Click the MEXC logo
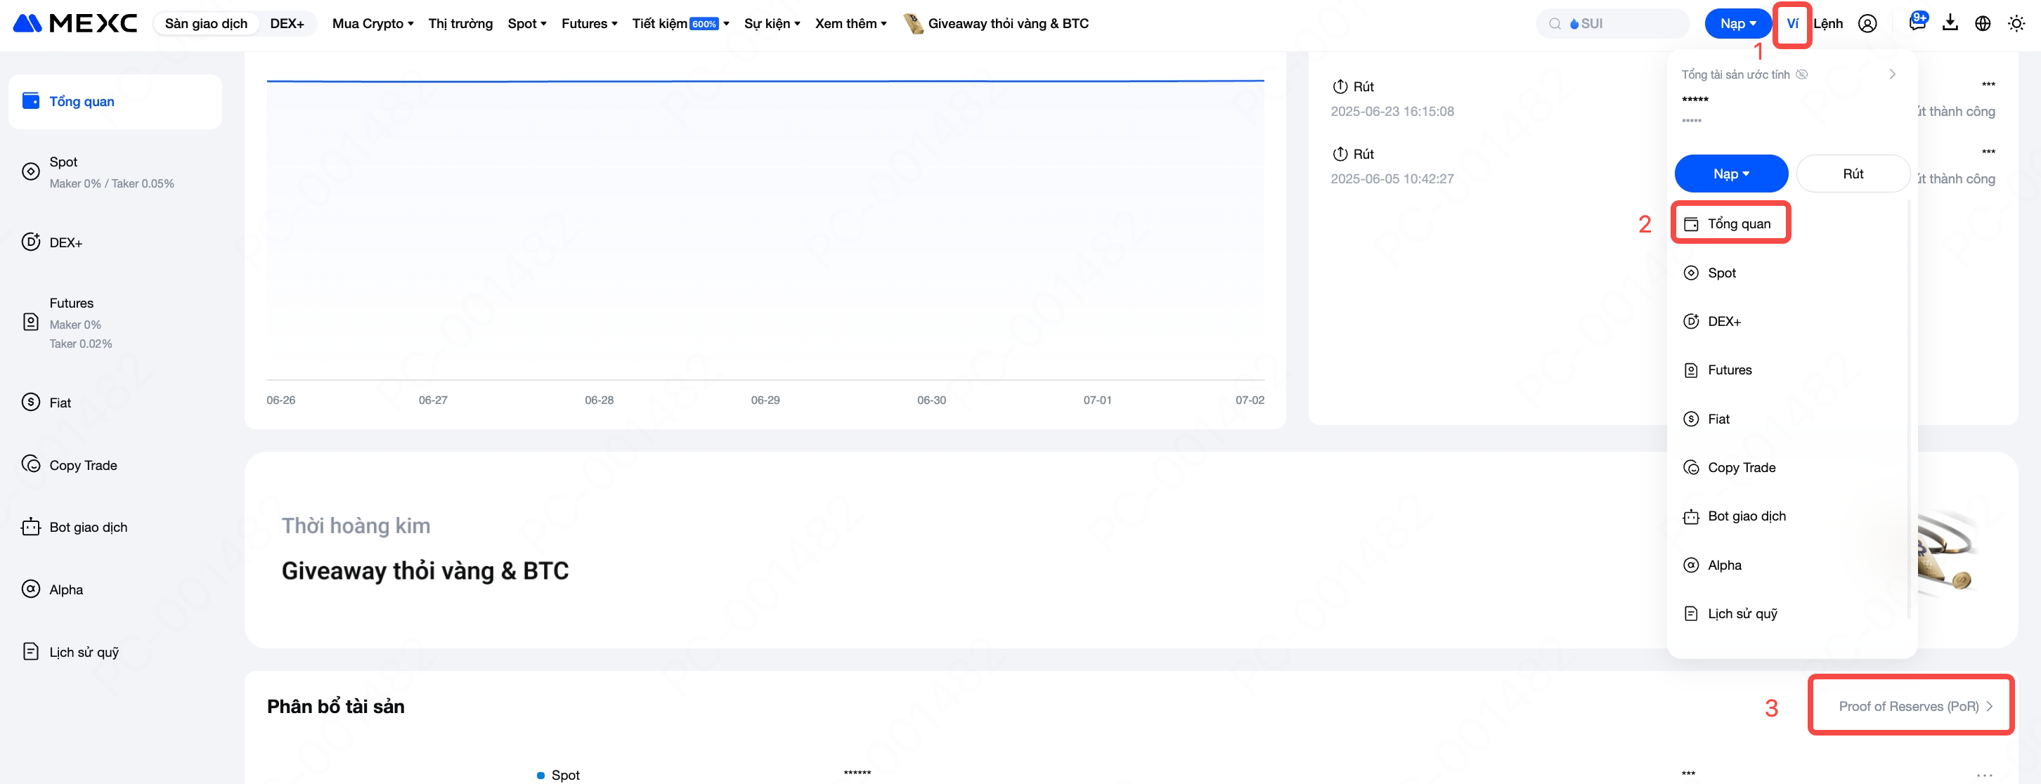Viewport: 2041px width, 784px height. (x=75, y=24)
